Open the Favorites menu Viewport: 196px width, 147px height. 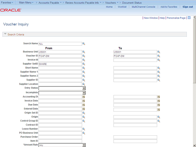[7, 2]
